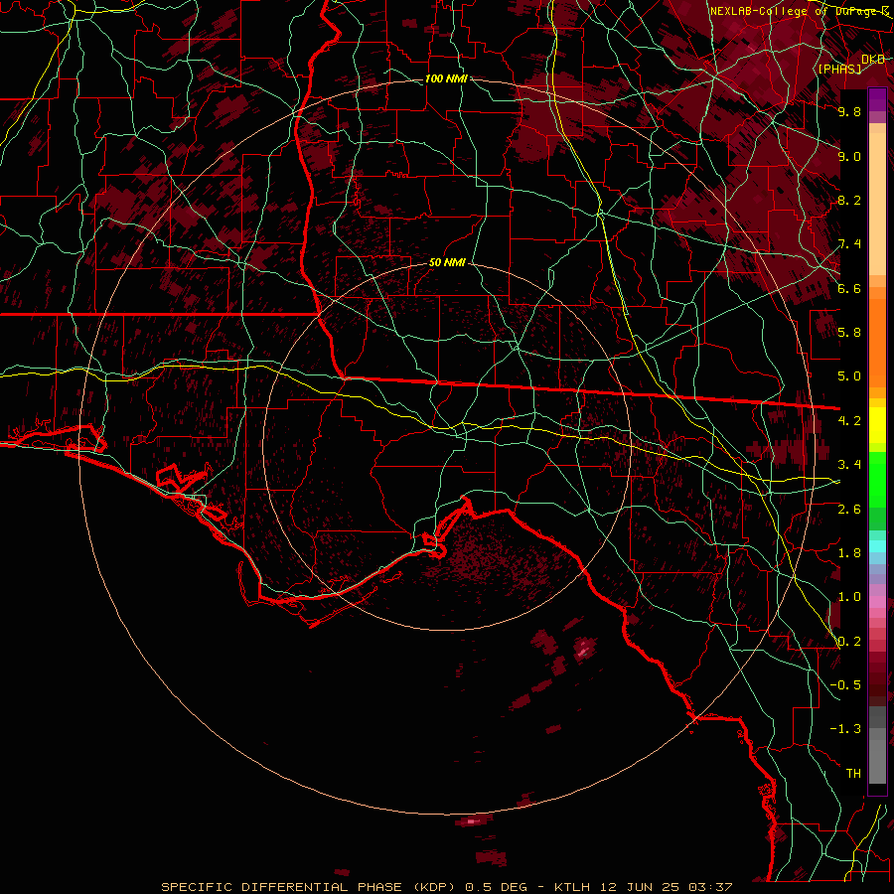The width and height of the screenshot is (894, 894).
Task: Click the -1.3 value on the color scale
Action: (845, 729)
